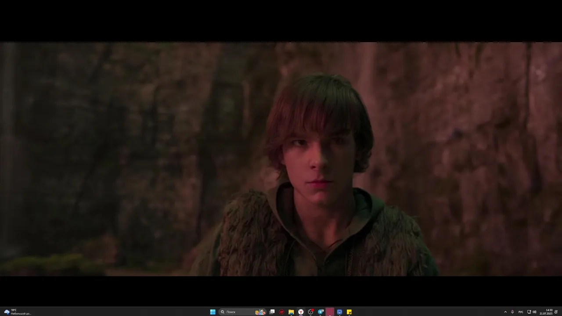Open File Explorer from the taskbar
Viewport: 562px width, 316px height.
click(x=291, y=312)
